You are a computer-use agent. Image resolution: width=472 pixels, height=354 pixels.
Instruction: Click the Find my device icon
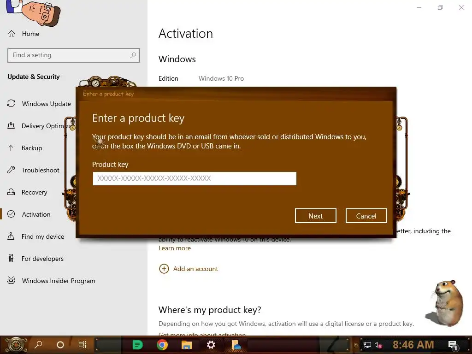[x=11, y=236]
